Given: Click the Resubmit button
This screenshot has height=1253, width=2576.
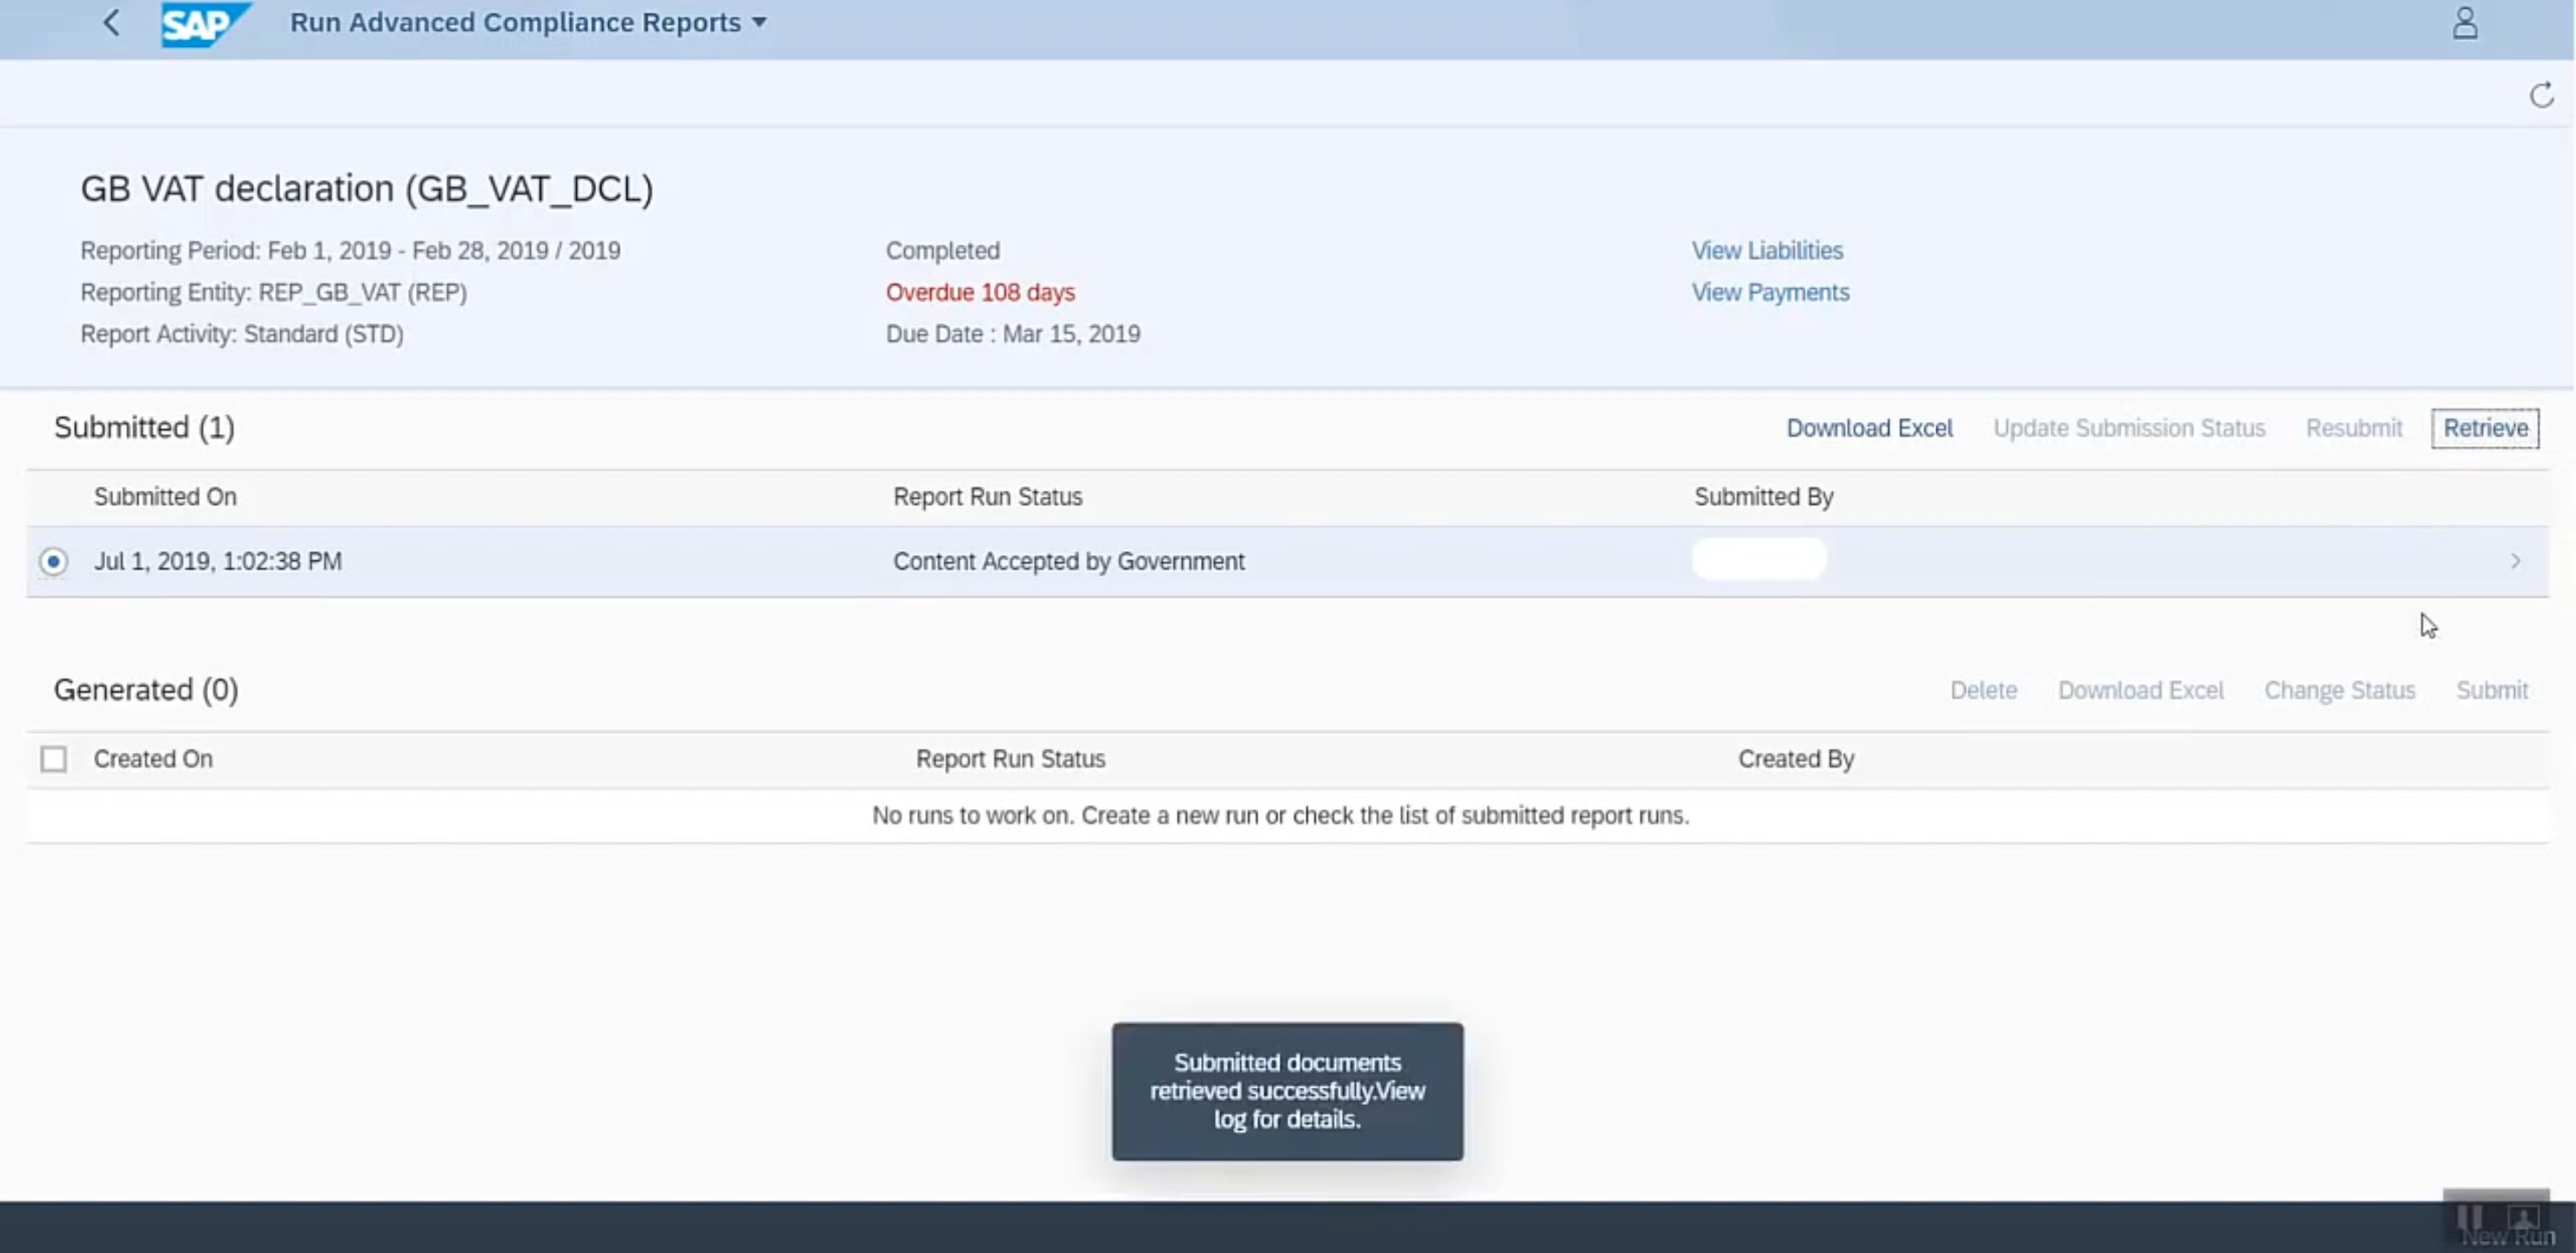Looking at the screenshot, I should (x=2353, y=429).
